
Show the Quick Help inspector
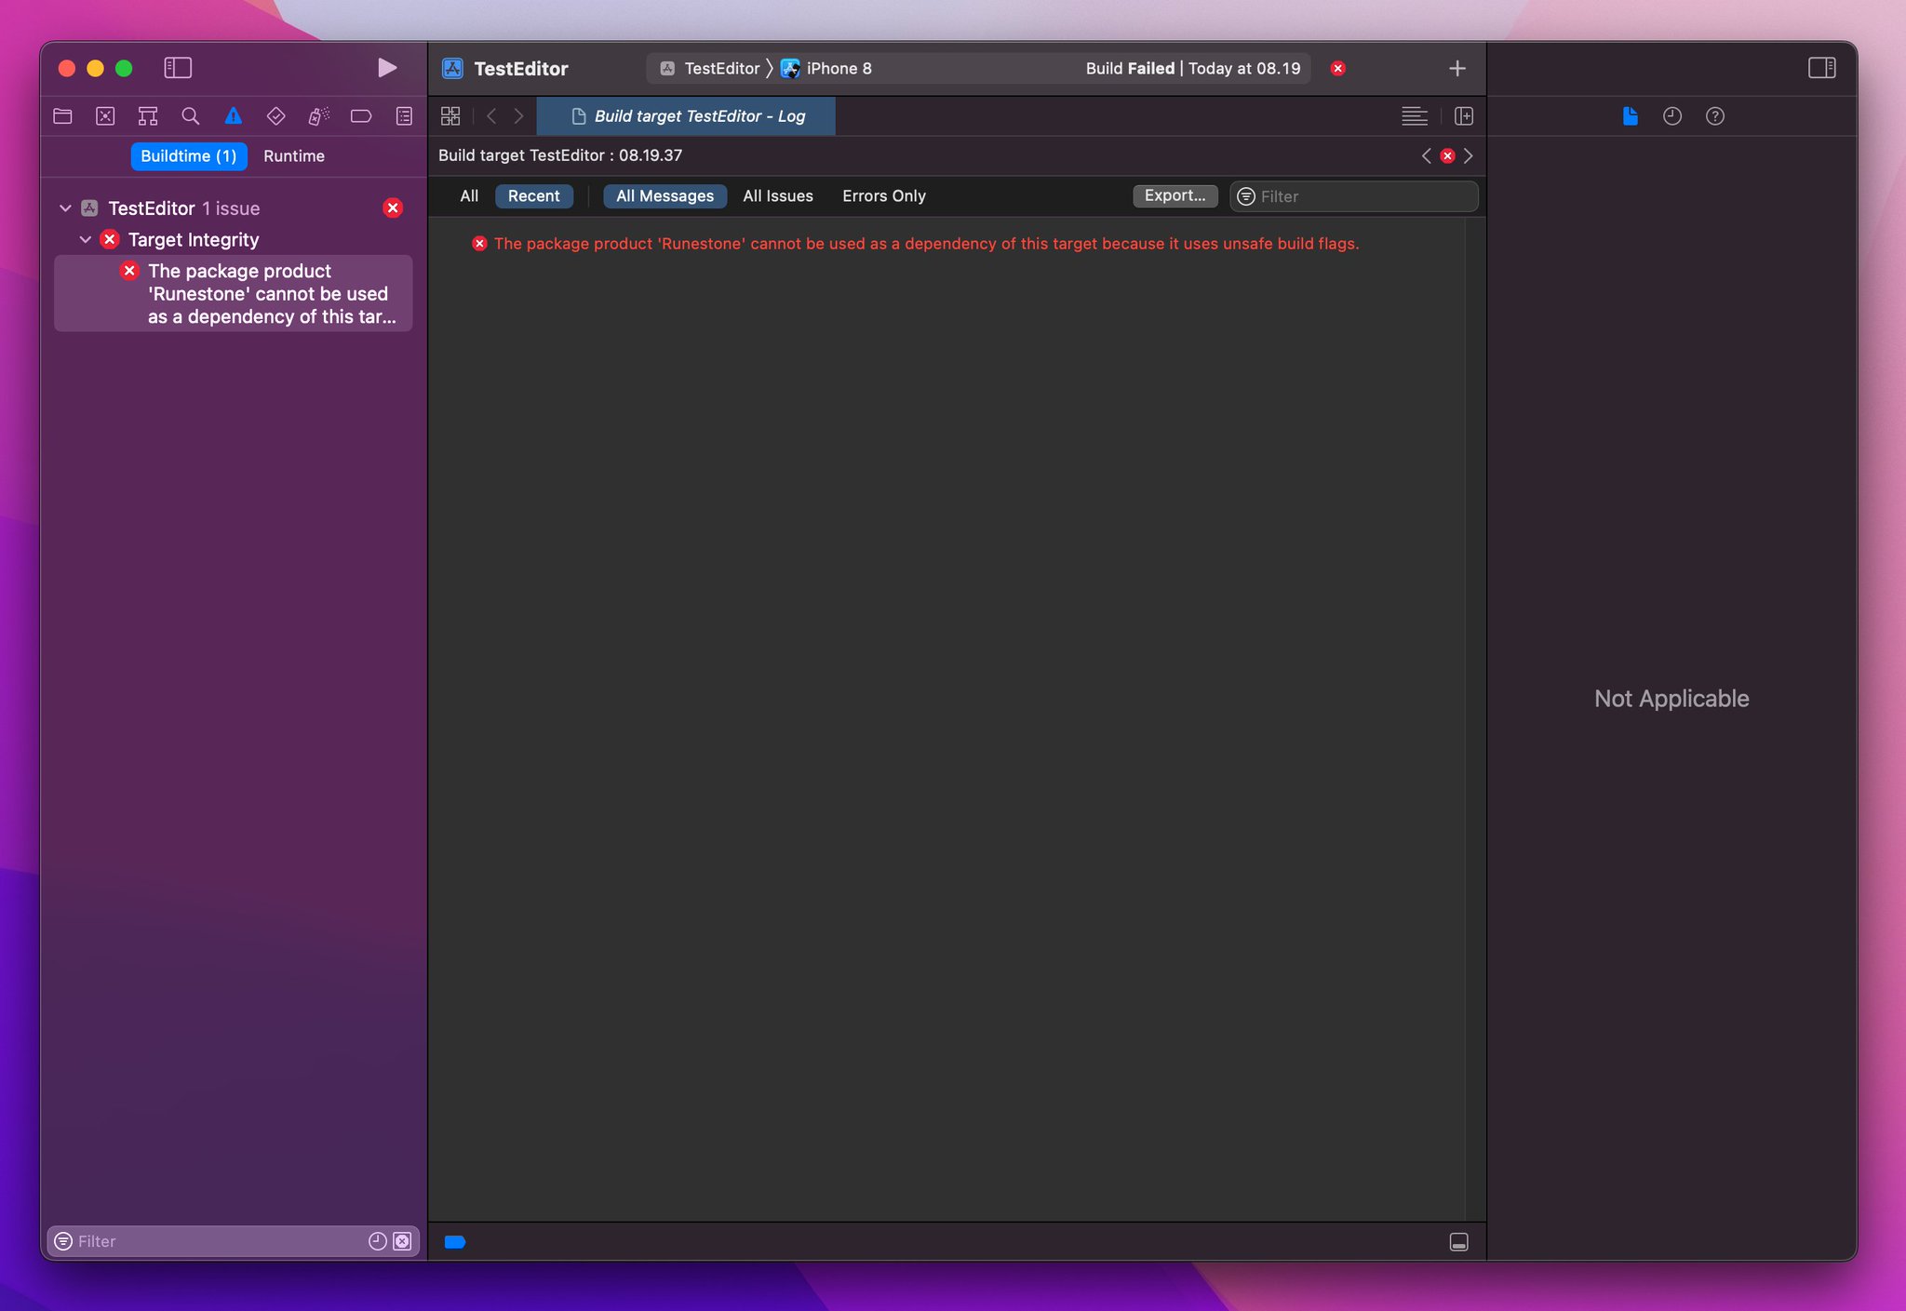click(x=1714, y=116)
